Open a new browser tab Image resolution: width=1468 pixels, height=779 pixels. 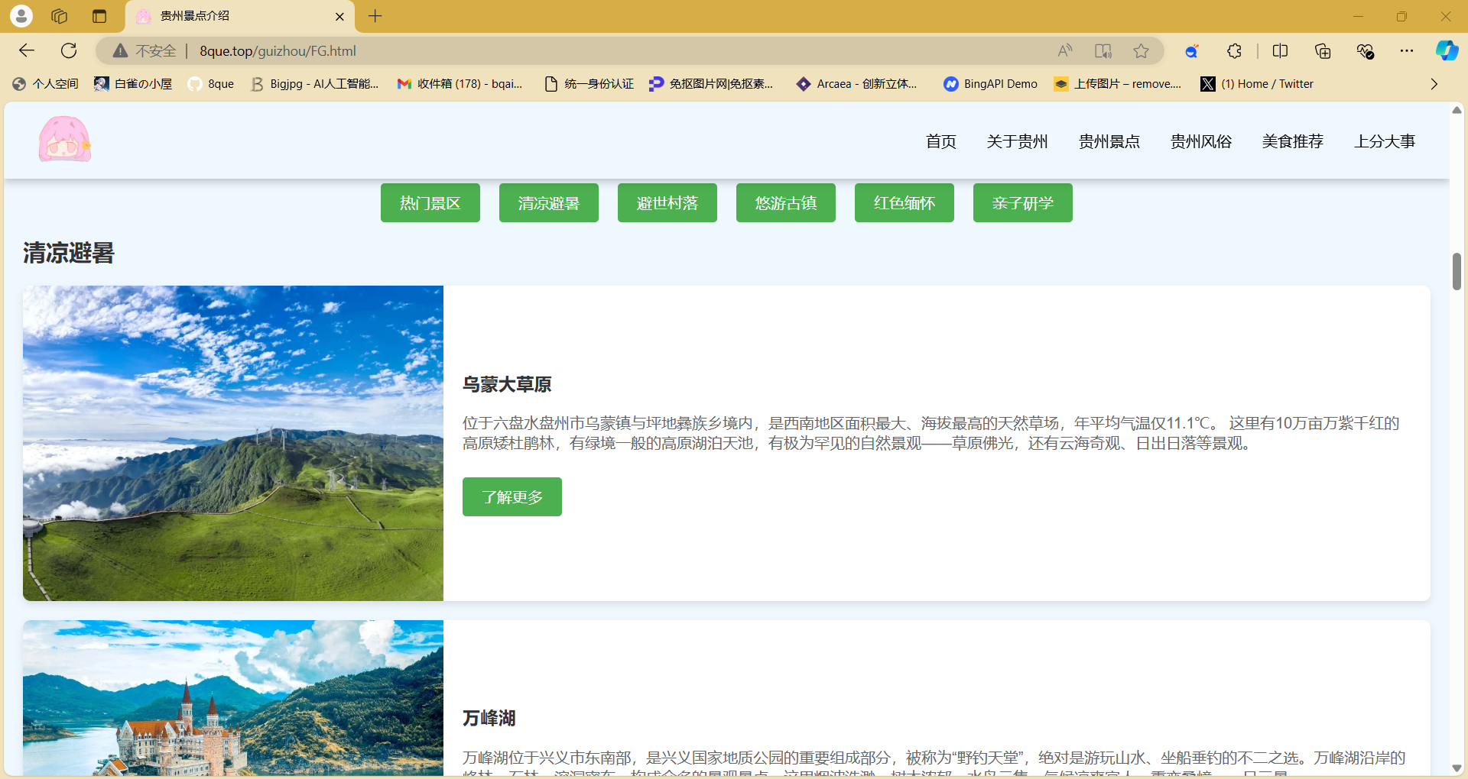point(375,16)
